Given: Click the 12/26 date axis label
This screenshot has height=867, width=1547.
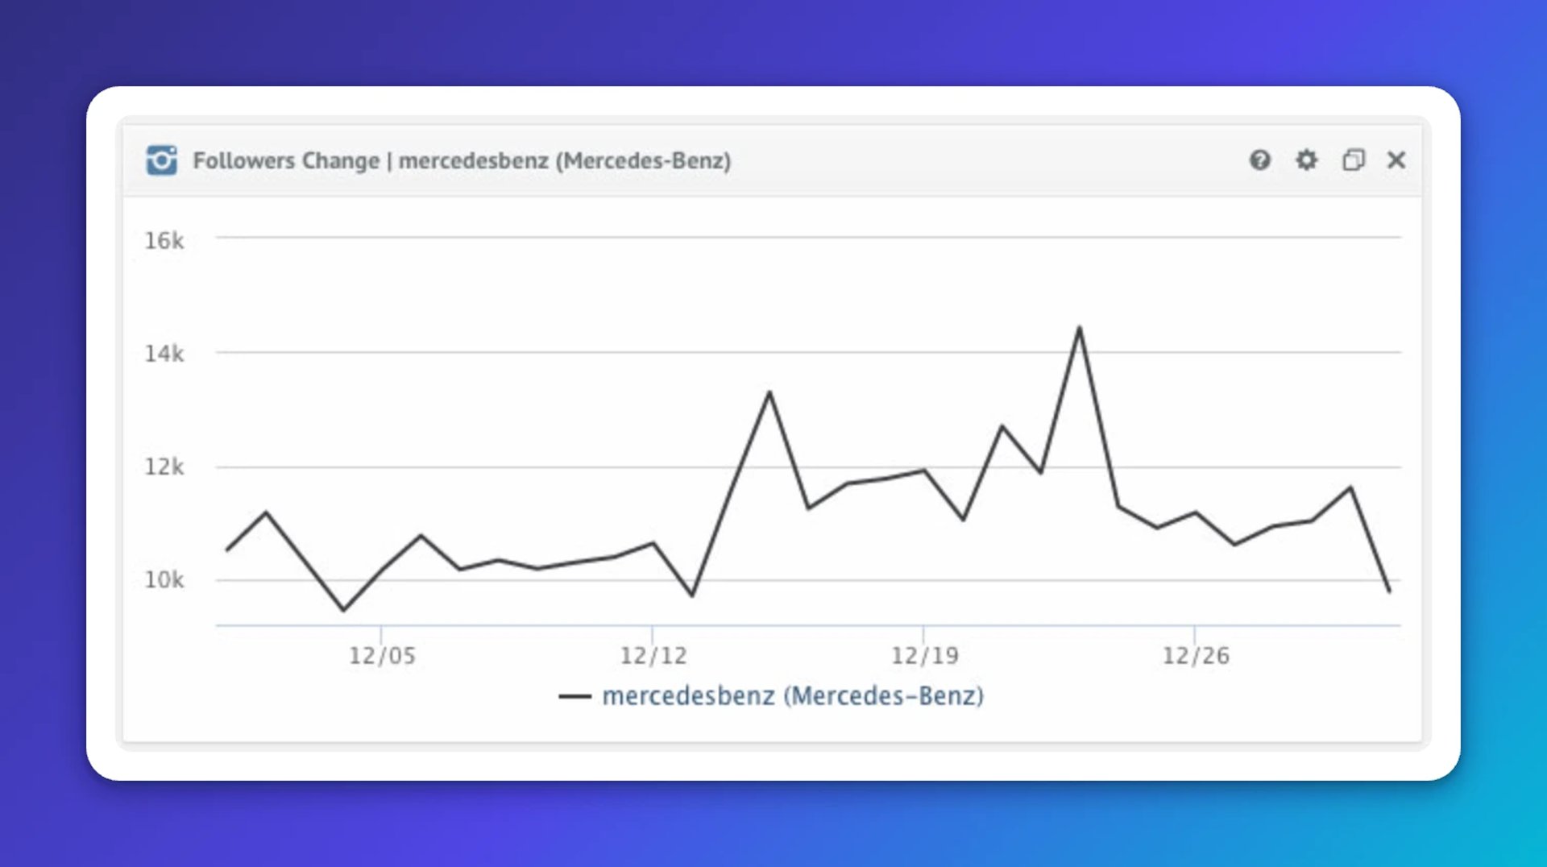Looking at the screenshot, I should (1196, 656).
